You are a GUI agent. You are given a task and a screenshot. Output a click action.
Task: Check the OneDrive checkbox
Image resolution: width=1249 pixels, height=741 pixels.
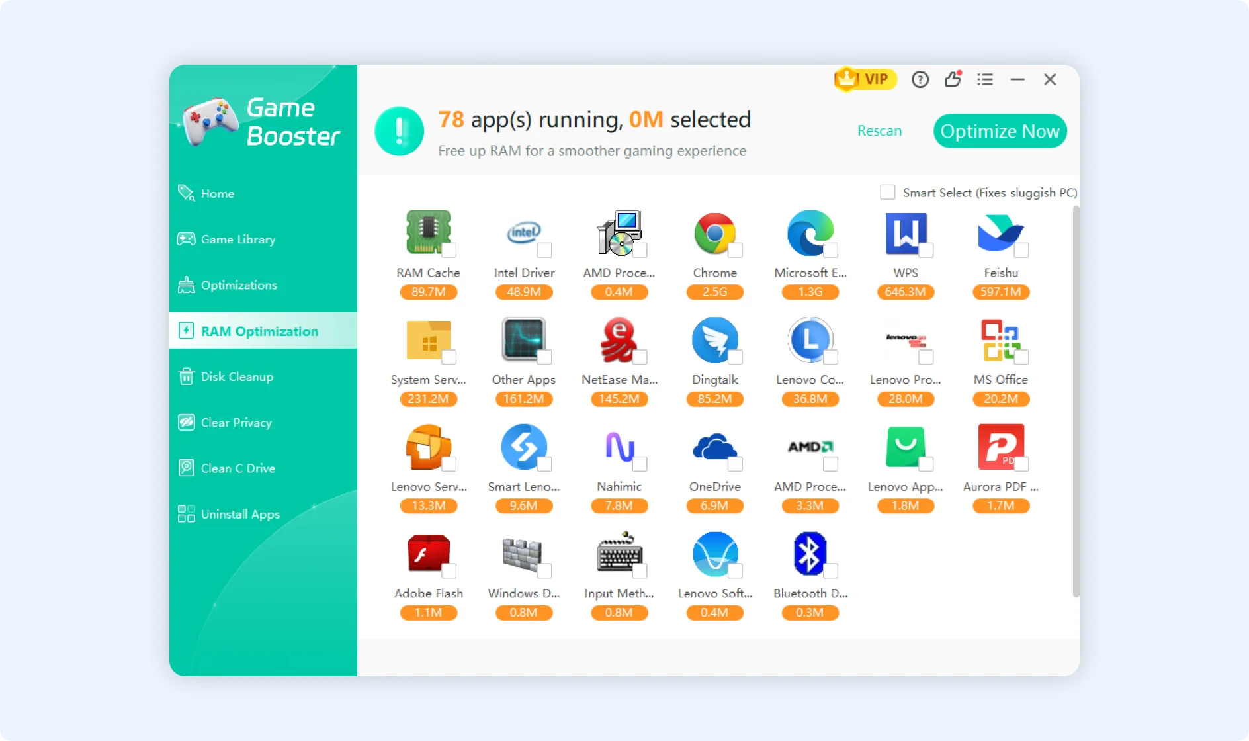735,464
